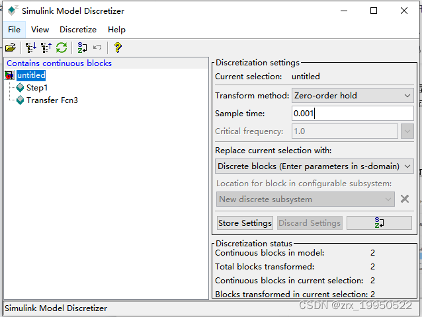Viewport: 422px width, 317px height.
Task: Click the Contains continuous blocks header
Action: 60,63
